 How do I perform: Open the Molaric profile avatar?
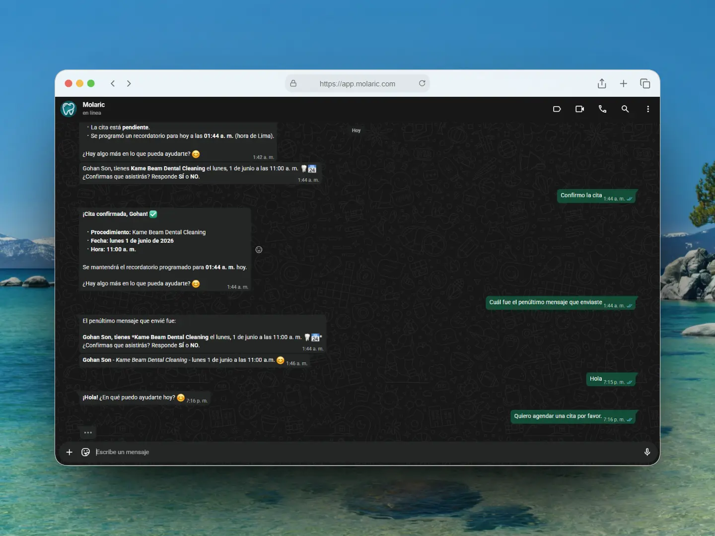[68, 109]
